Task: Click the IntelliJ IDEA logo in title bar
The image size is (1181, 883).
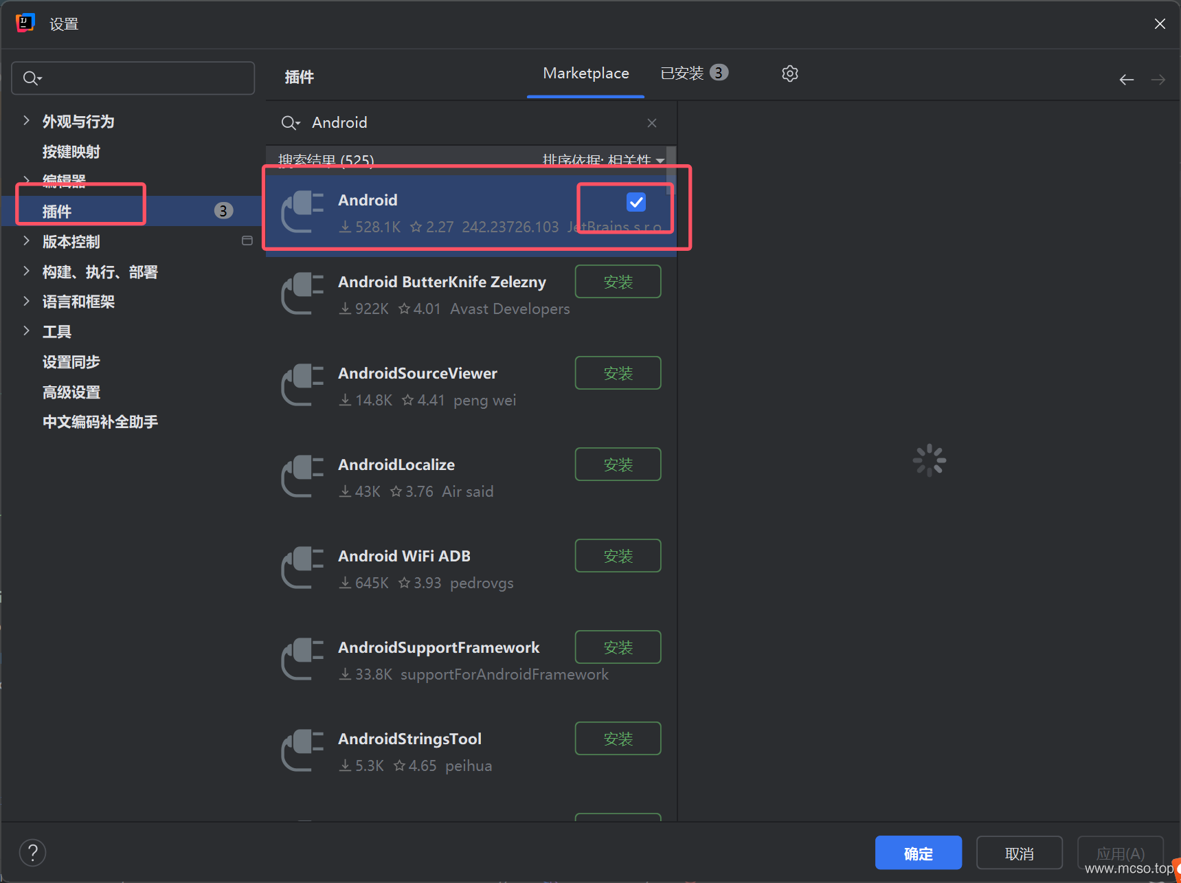Action: tap(25, 23)
